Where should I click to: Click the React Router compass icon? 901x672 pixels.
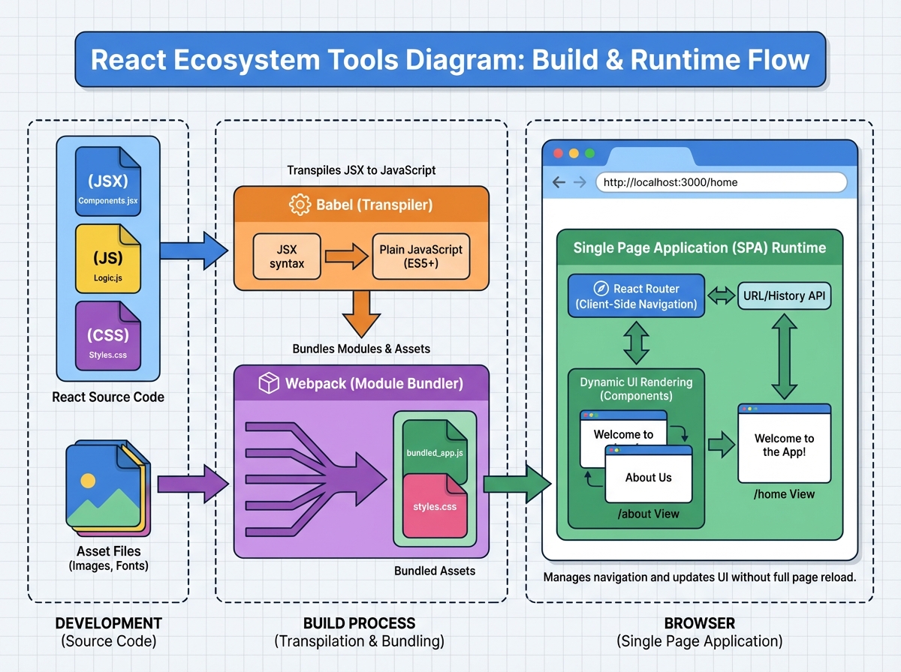pyautogui.click(x=600, y=289)
